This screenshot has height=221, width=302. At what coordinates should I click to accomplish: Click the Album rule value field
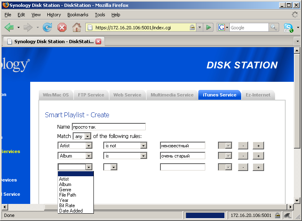coord(182,156)
